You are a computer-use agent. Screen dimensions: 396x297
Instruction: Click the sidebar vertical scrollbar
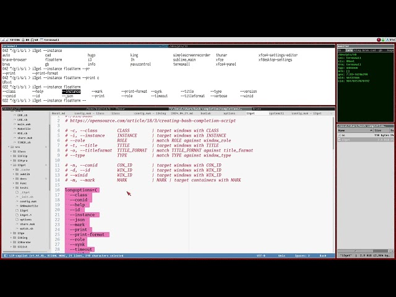pyautogui.click(x=49, y=157)
